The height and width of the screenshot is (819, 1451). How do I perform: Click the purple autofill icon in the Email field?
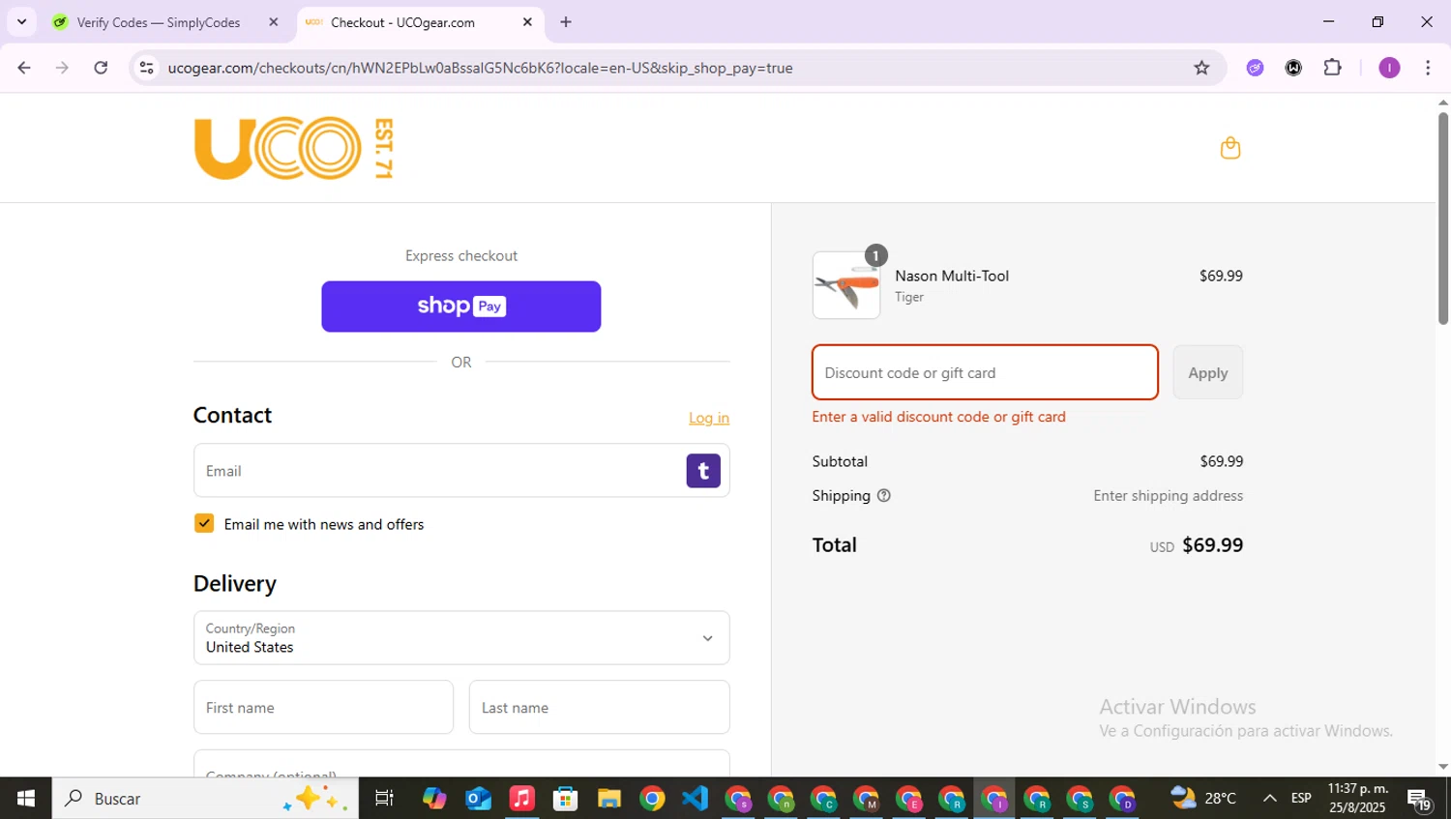[x=703, y=471]
